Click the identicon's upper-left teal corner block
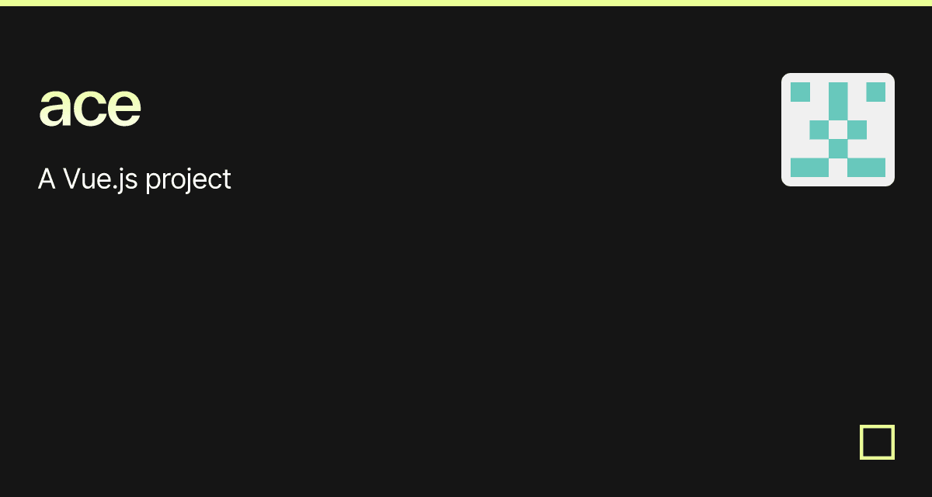The height and width of the screenshot is (497, 932). (800, 92)
